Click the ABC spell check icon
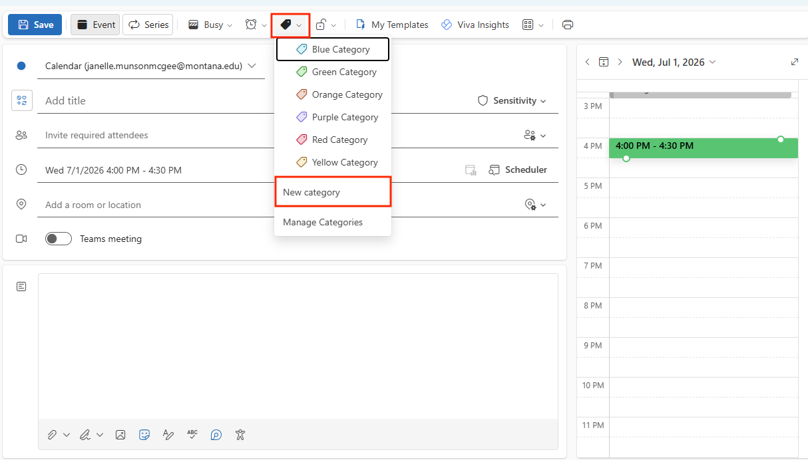808x460 pixels. click(x=192, y=435)
